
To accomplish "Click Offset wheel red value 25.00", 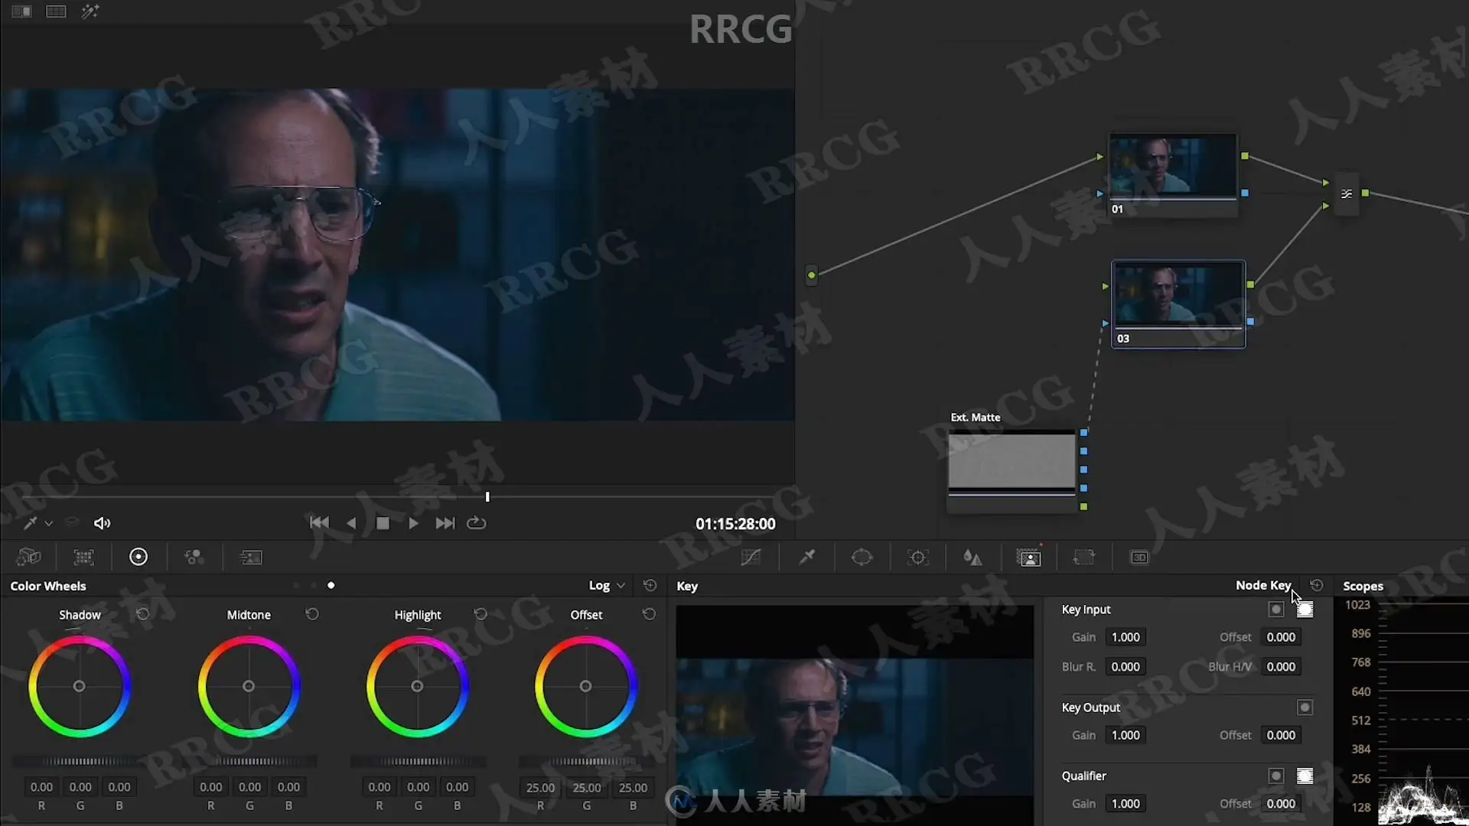I will [x=540, y=787].
